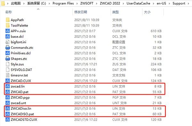192x126 pixels.
Task: Select the file name timesrvr.txt
Action: point(19,75)
